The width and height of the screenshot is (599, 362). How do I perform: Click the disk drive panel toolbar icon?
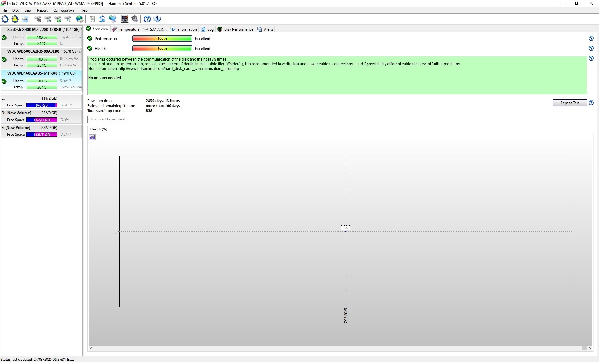[x=25, y=19]
